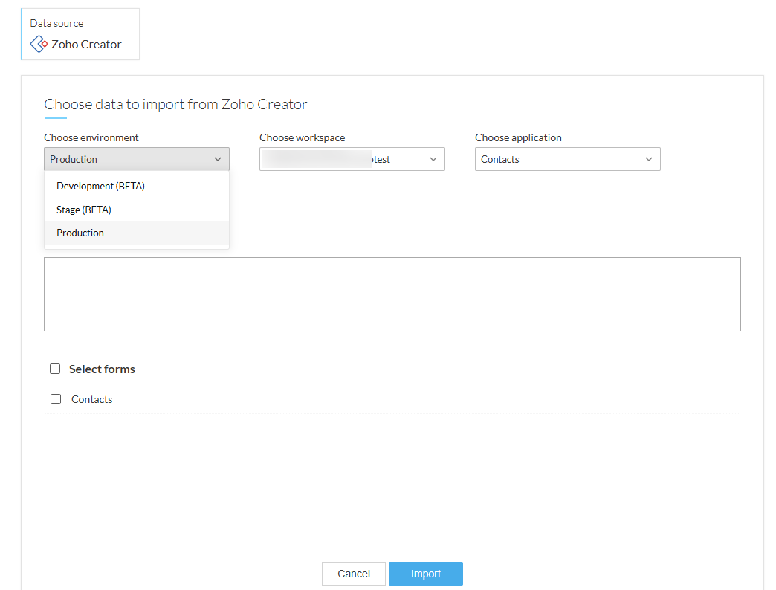Expand the Choose application dropdown arrow
Image resolution: width=776 pixels, height=590 pixels.
(x=649, y=159)
